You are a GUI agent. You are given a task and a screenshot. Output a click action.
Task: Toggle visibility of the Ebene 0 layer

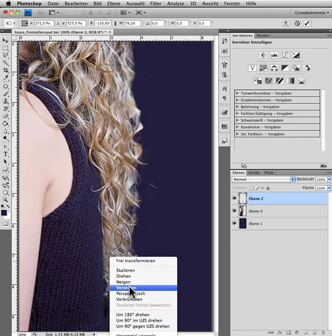[235, 211]
